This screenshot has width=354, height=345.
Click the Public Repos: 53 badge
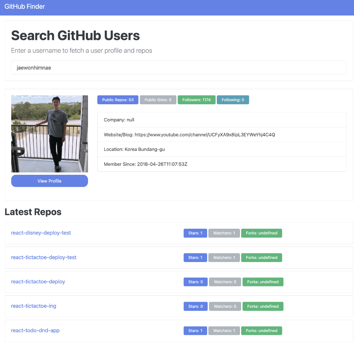tap(118, 100)
